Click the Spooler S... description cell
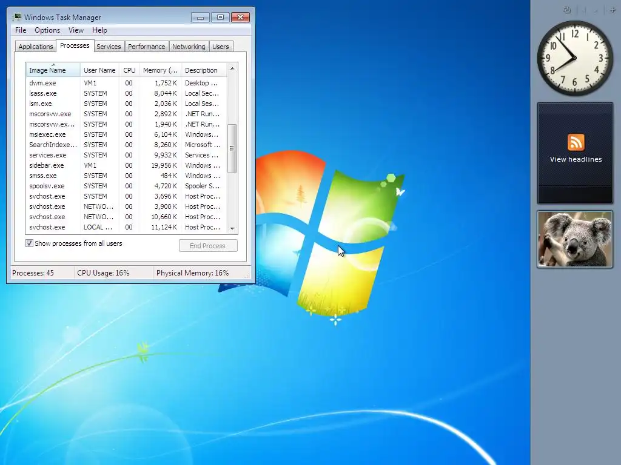Viewport: 621px width, 465px height. [202, 186]
